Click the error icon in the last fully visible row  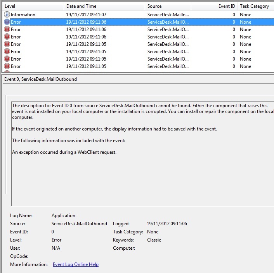[7, 66]
